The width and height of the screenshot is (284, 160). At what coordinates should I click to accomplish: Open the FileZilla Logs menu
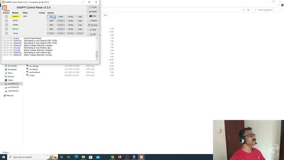pyautogui.click(x=80, y=25)
